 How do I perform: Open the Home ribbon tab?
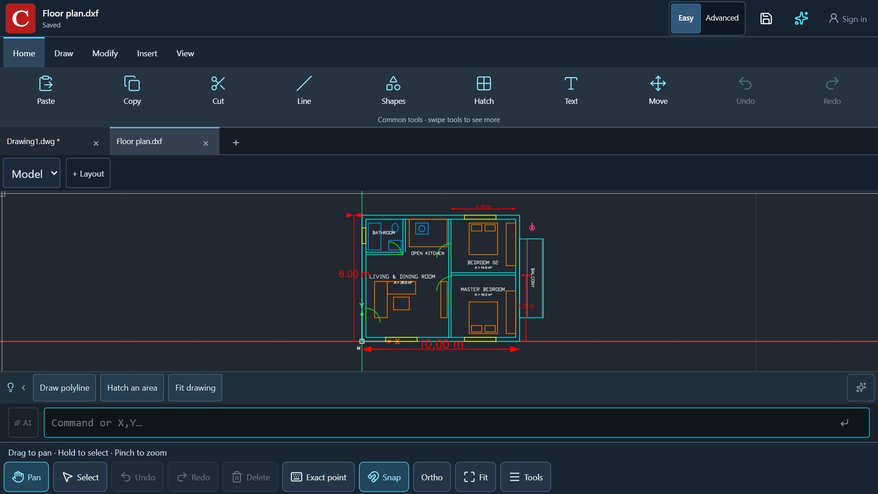(24, 53)
